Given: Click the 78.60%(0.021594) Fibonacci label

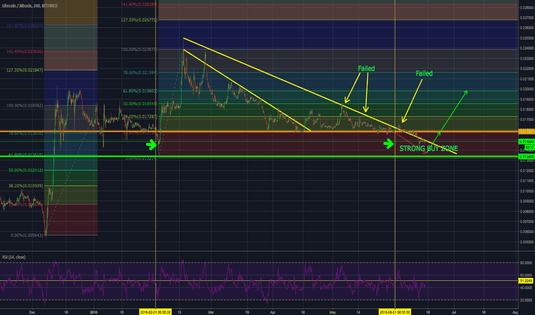Looking at the screenshot, I should pyautogui.click(x=140, y=73).
